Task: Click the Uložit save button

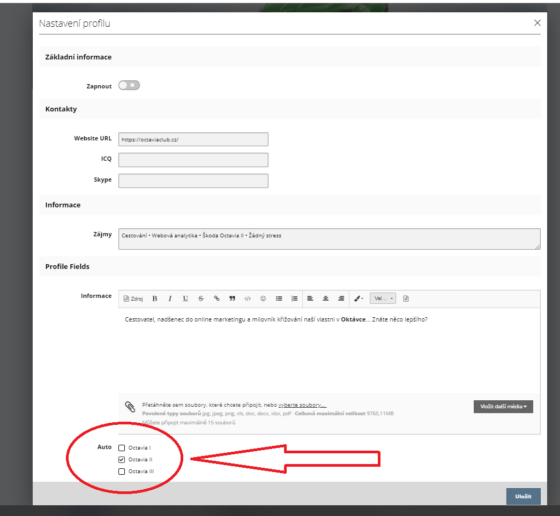Action: click(x=523, y=496)
